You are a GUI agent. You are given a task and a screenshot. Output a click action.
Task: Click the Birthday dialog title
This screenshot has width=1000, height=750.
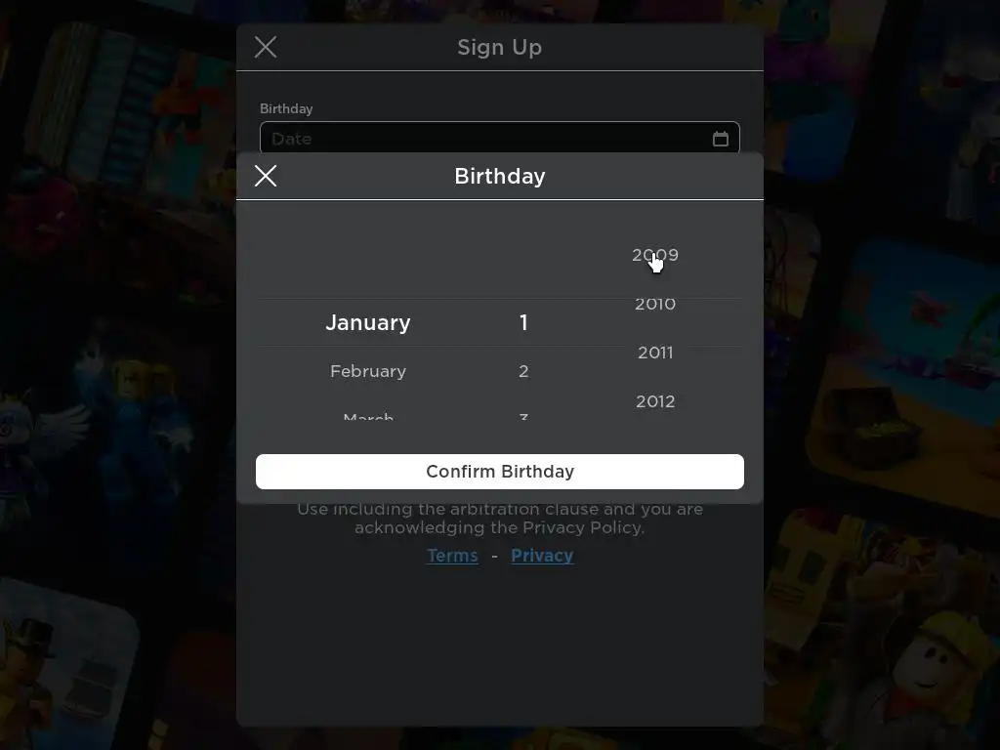[500, 176]
